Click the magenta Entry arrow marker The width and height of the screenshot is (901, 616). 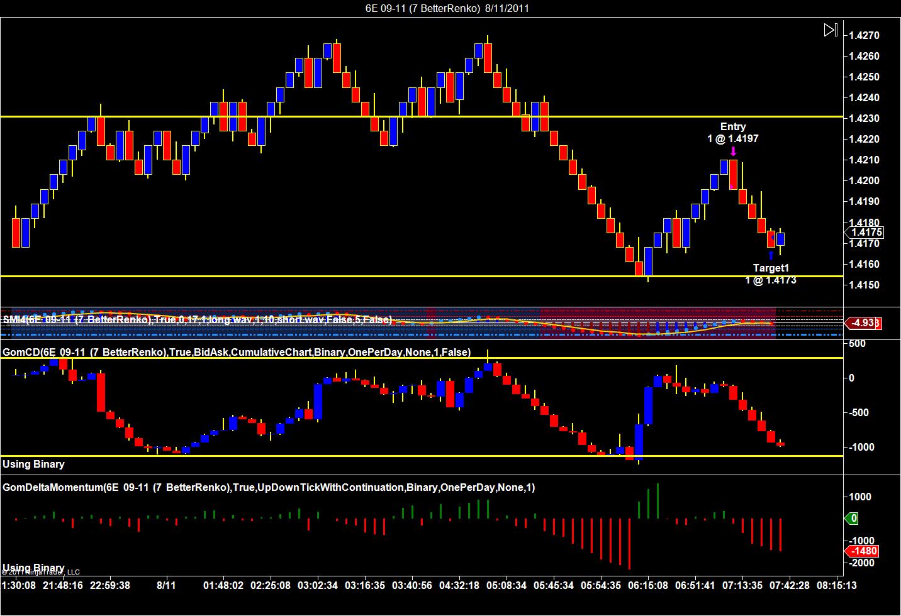tap(733, 151)
